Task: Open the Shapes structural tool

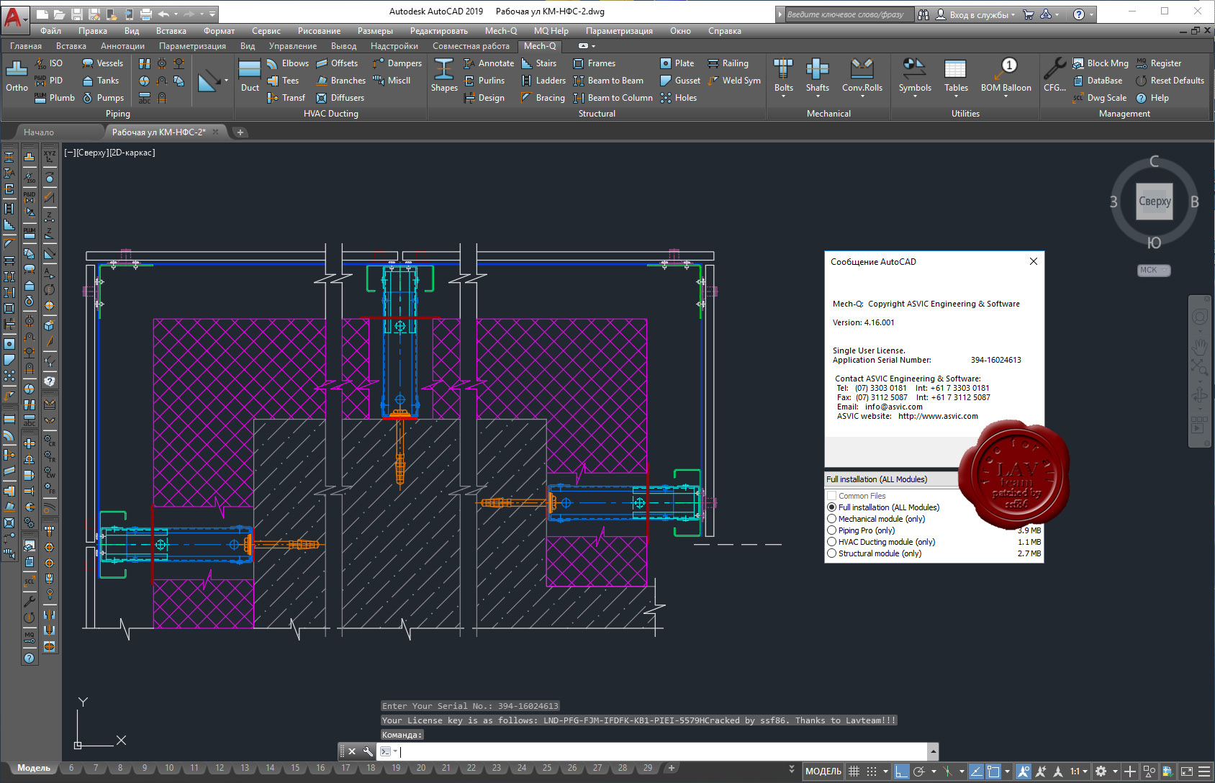Action: 444,76
